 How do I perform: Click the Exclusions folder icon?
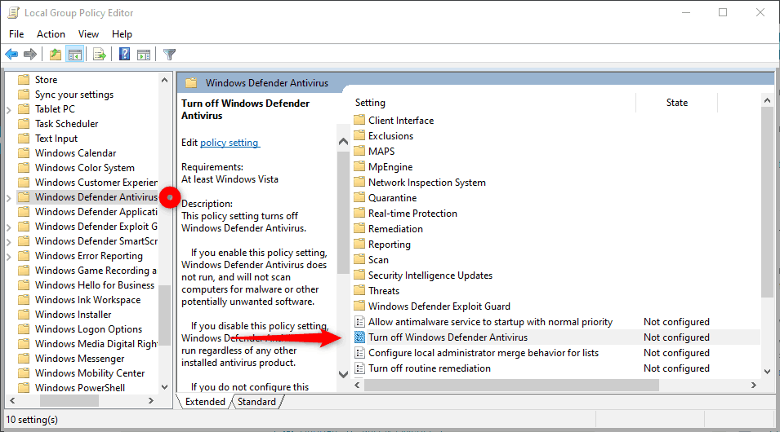coord(359,135)
